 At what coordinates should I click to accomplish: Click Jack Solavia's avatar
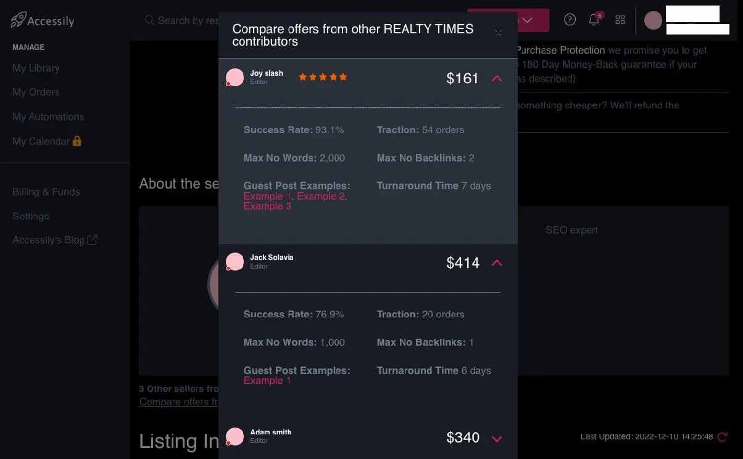(235, 262)
